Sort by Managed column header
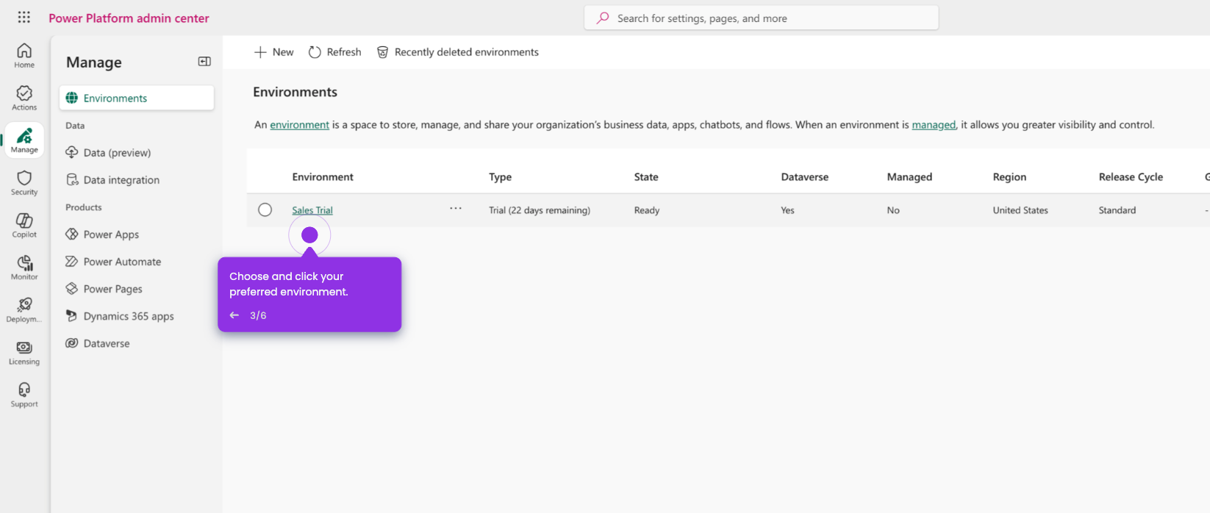This screenshot has width=1210, height=513. 909,177
